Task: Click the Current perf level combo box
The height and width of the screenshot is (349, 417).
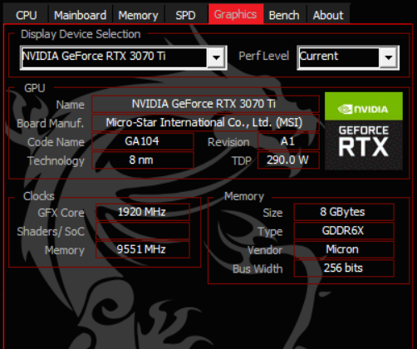Action: [348, 57]
